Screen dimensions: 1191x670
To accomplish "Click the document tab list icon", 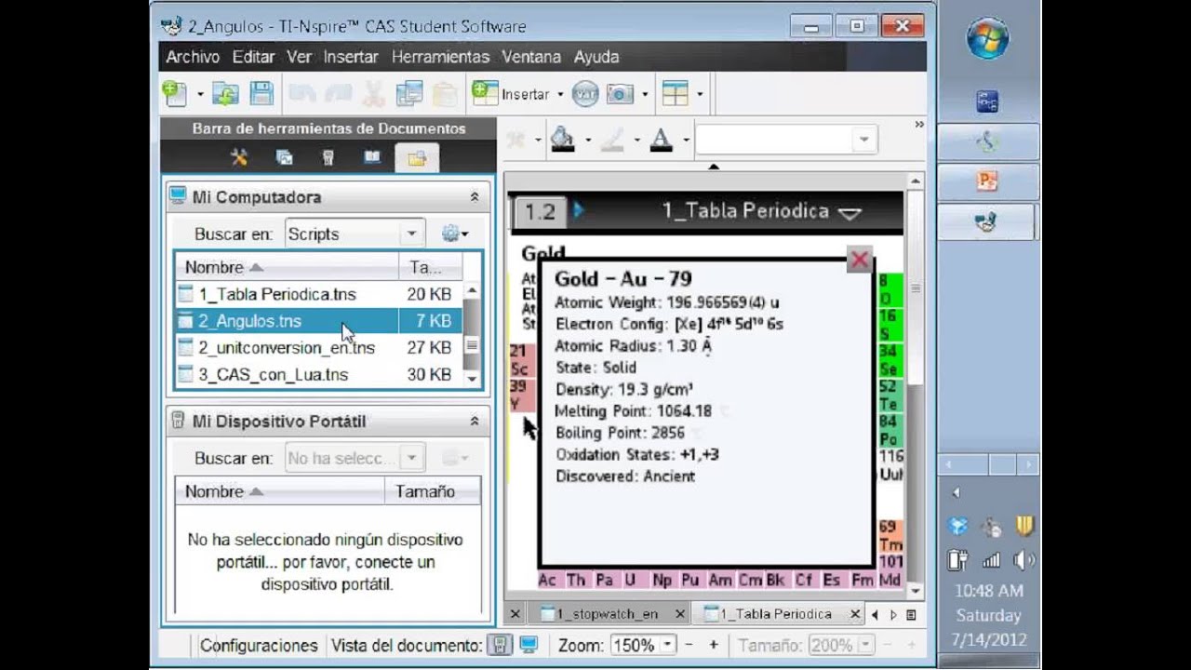I will point(911,615).
